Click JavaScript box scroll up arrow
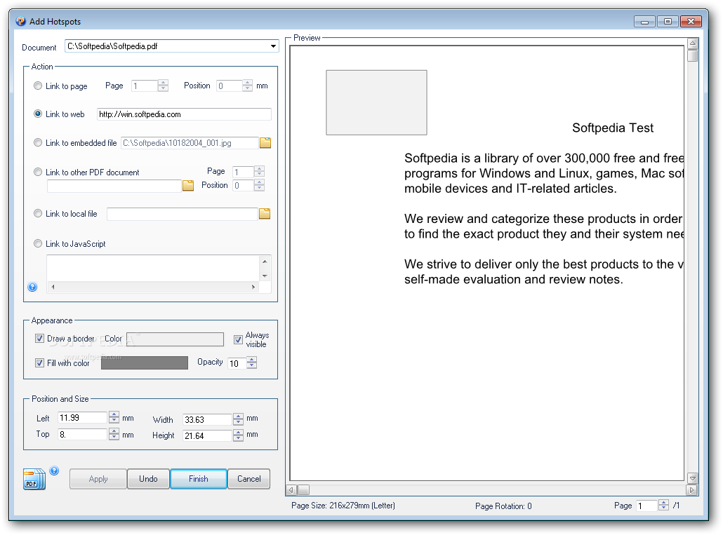This screenshot has height=535, width=723. coord(265,261)
